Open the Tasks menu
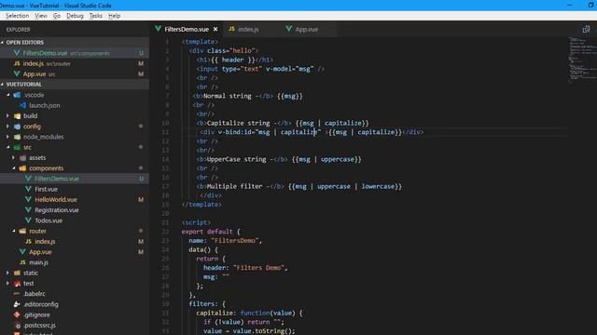 pos(95,16)
